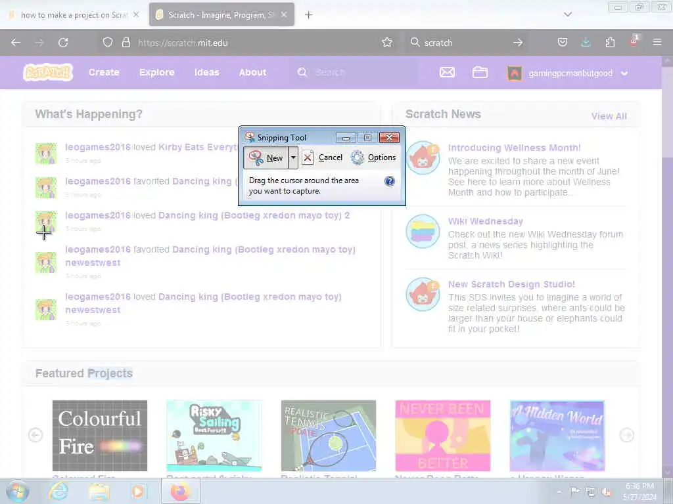The height and width of the screenshot is (504, 673).
Task: Open the Ideas menu item
Action: [x=207, y=72]
